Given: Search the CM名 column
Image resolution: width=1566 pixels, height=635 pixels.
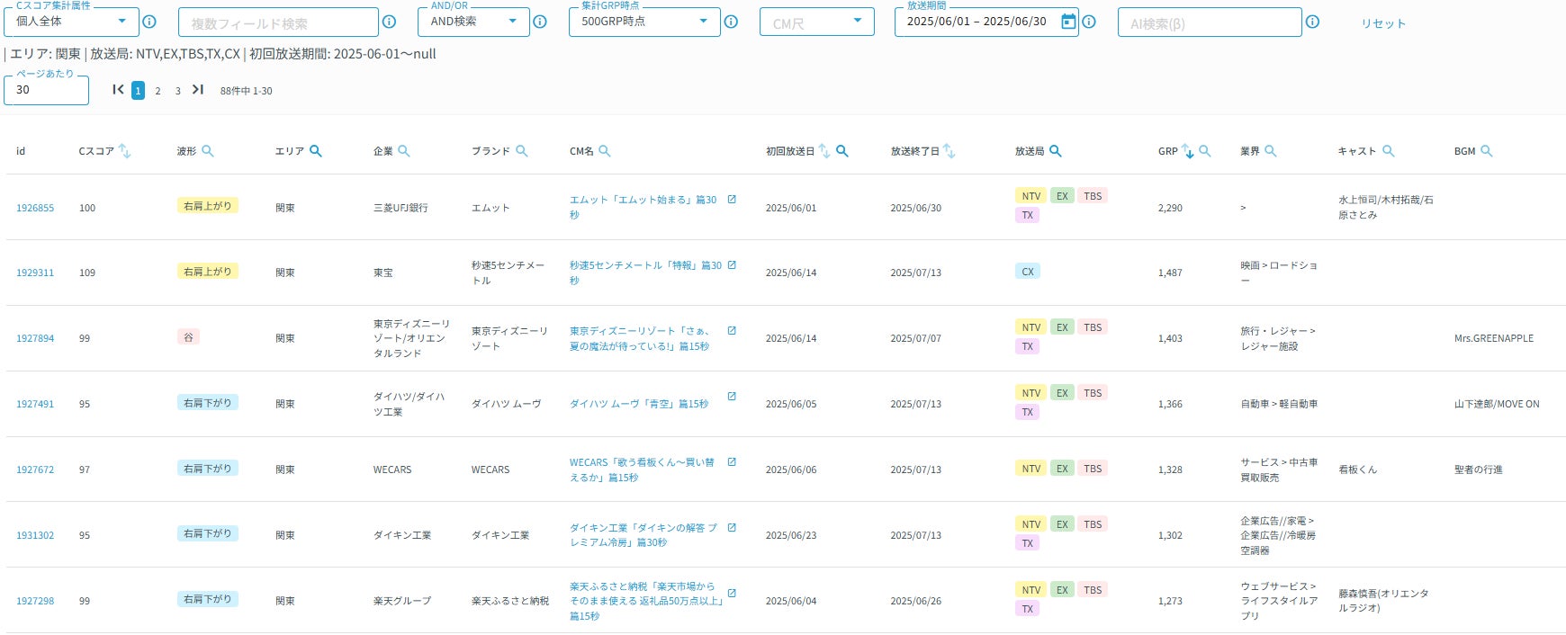Looking at the screenshot, I should [605, 151].
